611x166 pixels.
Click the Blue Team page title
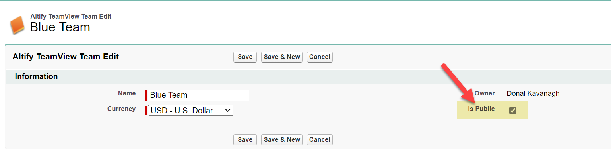(60, 27)
